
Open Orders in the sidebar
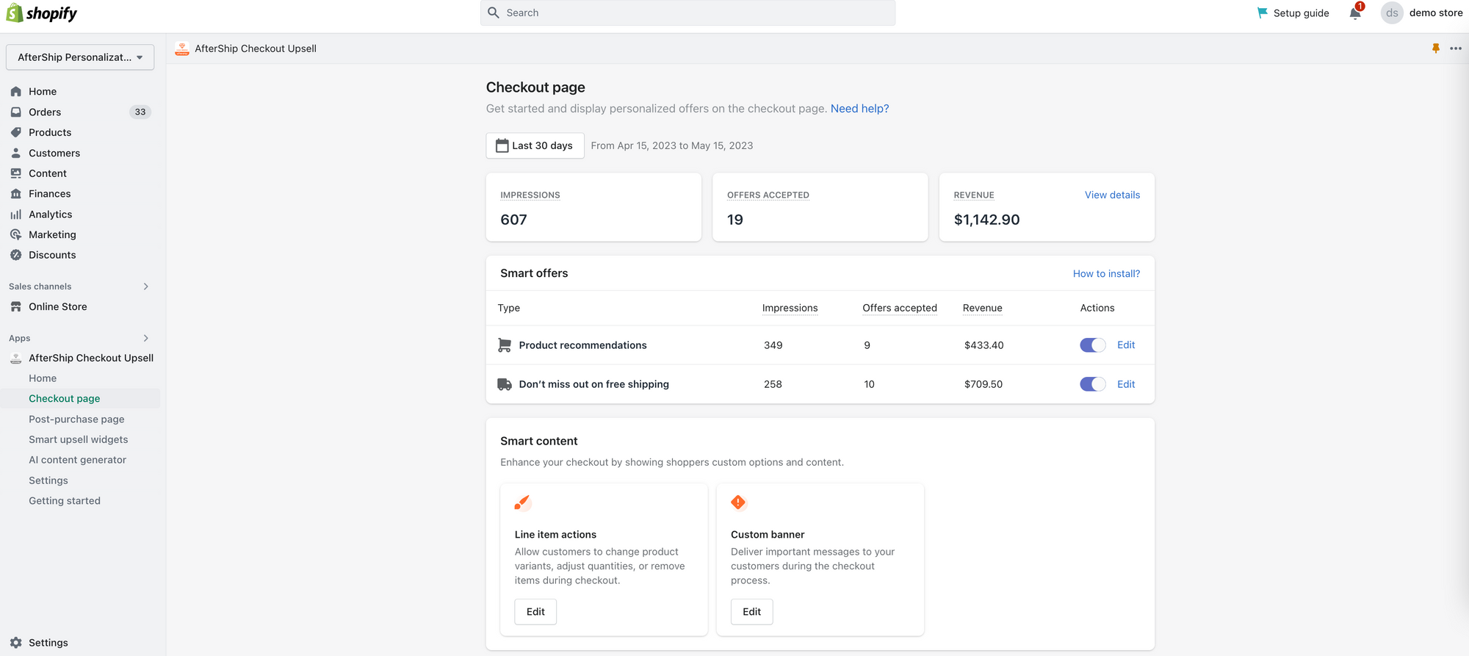coord(45,112)
